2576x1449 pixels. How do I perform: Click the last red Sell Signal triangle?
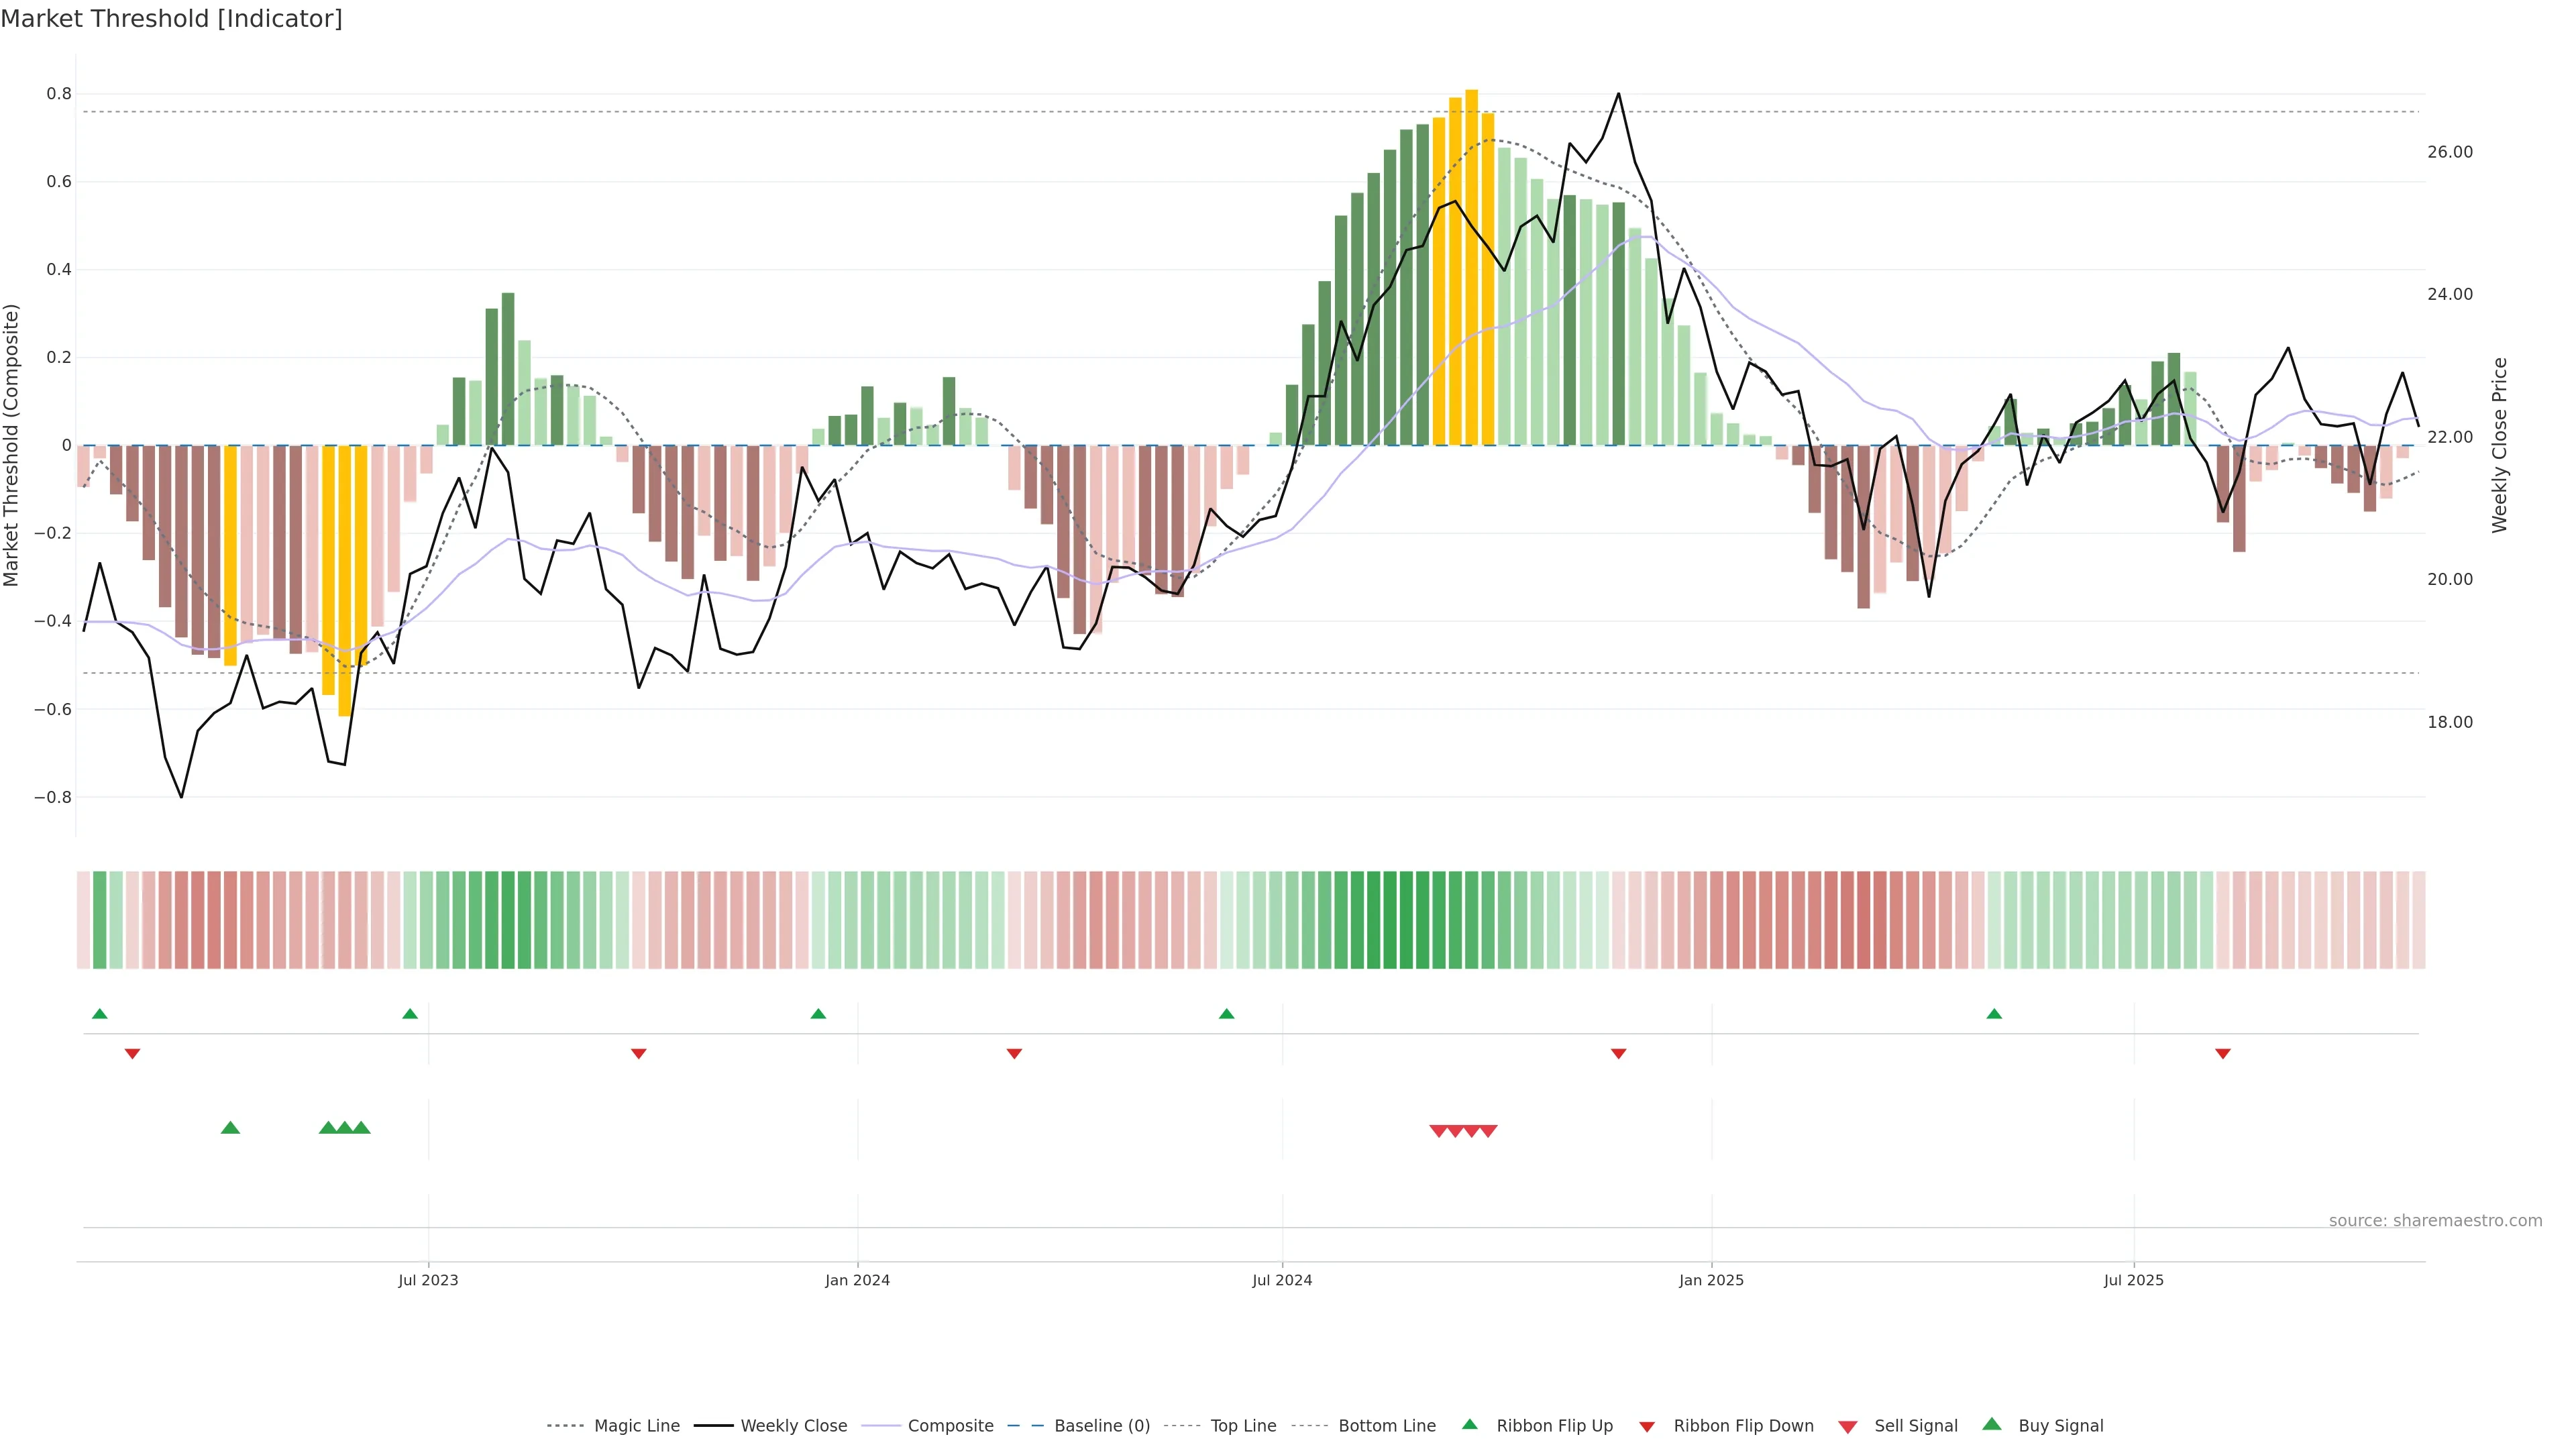pos(1488,1131)
